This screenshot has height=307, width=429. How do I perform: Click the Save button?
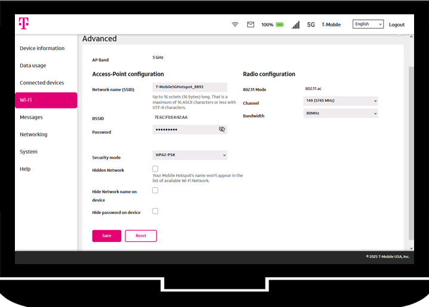(x=107, y=236)
